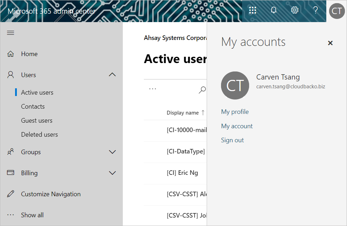This screenshot has width=347, height=226.
Task: Toggle the hamburger navigation menu
Action: coord(11,33)
